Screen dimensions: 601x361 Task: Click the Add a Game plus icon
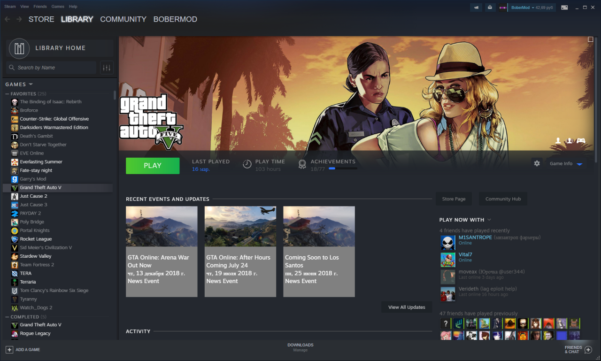[x=9, y=350]
